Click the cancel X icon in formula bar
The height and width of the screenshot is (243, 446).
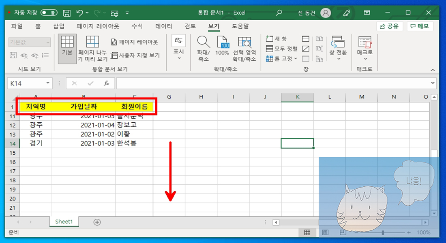pos(74,83)
